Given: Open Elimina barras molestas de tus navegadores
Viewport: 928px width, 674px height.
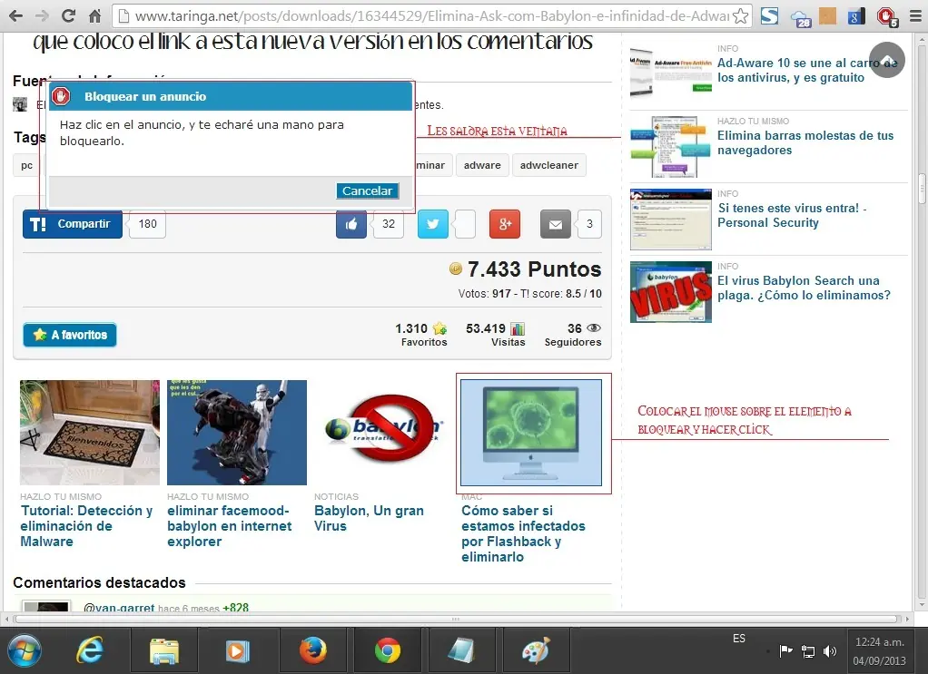Looking at the screenshot, I should click(x=805, y=142).
